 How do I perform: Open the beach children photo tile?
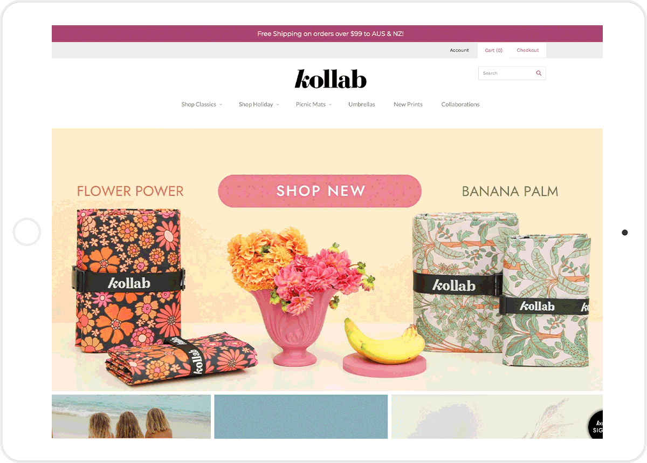tap(131, 417)
